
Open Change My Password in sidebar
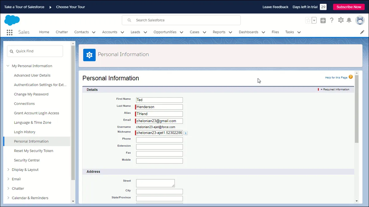click(31, 94)
